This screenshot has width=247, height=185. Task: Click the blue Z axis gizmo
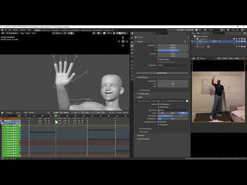[x=123, y=38]
